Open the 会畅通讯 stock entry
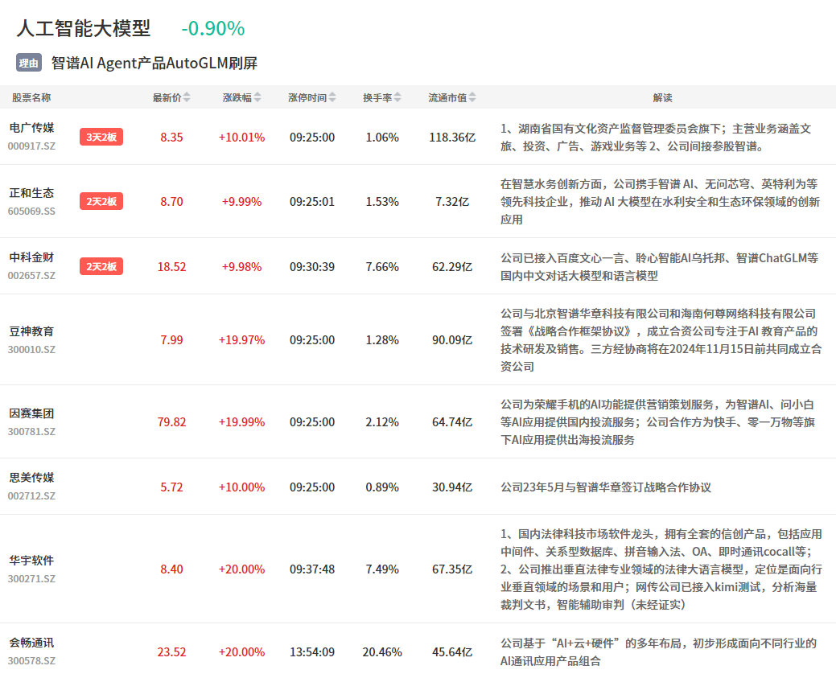This screenshot has width=836, height=674. 31,643
